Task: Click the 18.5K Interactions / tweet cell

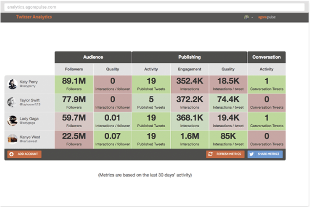Action: point(228,84)
